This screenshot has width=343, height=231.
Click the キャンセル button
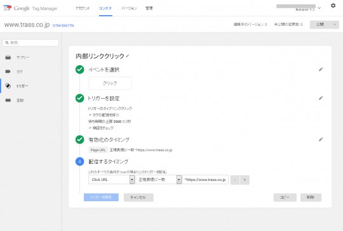(x=138, y=197)
